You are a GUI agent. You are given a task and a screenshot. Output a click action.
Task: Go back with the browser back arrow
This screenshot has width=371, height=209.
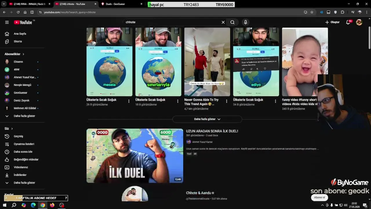click(4, 12)
